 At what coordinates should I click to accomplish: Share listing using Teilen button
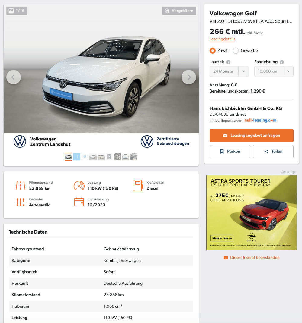[273, 152]
